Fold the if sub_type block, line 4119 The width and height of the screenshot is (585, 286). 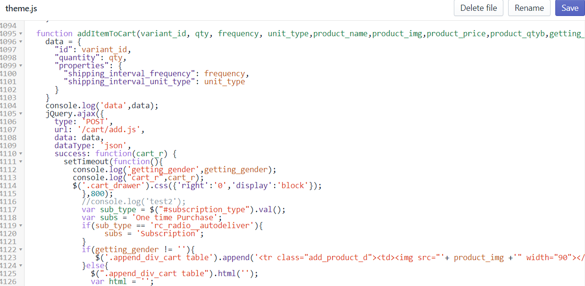(21, 226)
